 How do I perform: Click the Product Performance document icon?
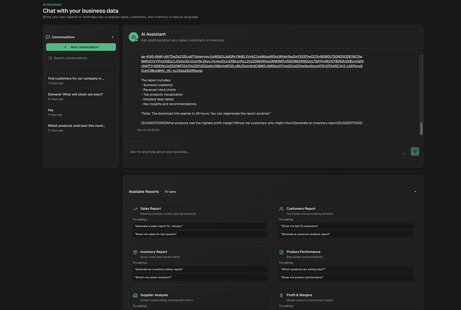click(x=281, y=252)
